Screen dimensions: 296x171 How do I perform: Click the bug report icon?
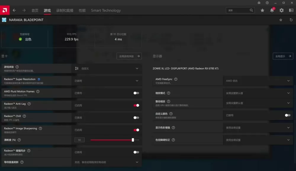(259, 3)
